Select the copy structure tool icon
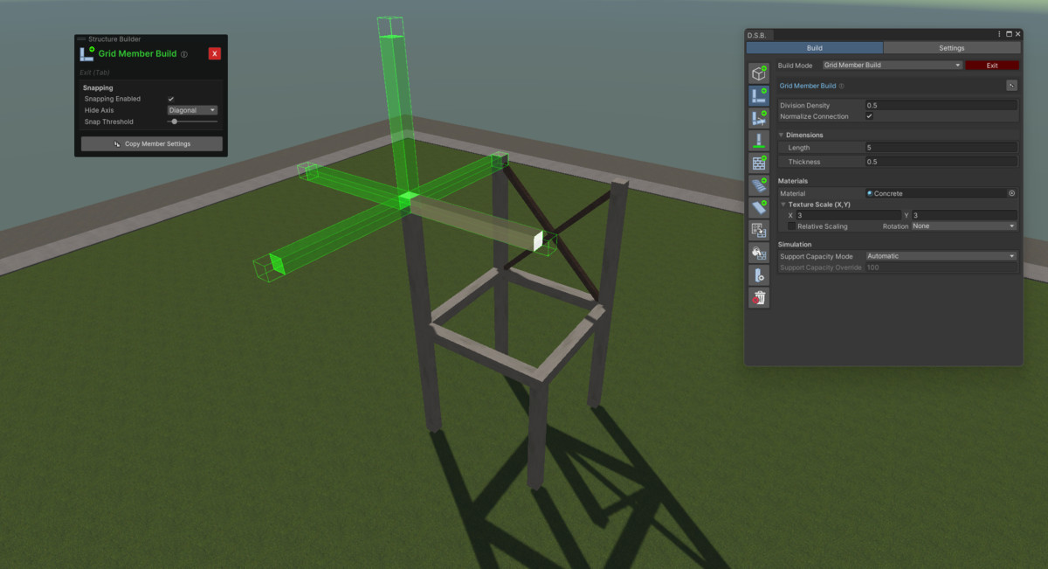 coord(759,231)
